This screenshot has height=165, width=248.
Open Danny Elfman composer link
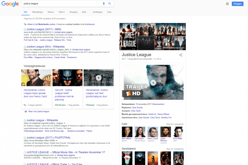click(x=163, y=114)
